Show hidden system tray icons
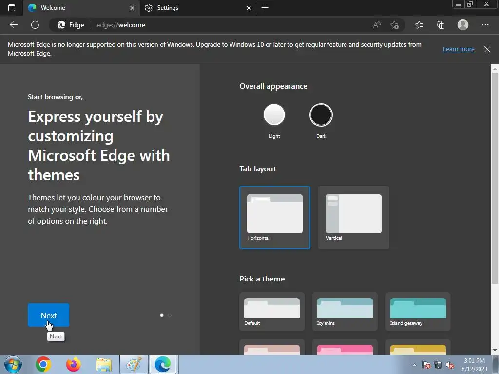Screen dimensions: 499x374 click(x=414, y=365)
